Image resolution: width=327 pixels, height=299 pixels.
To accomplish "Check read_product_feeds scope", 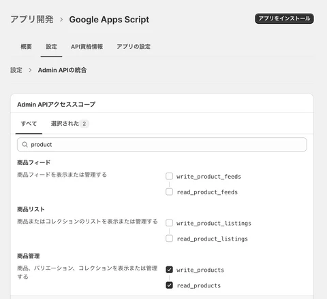I will click(169, 192).
